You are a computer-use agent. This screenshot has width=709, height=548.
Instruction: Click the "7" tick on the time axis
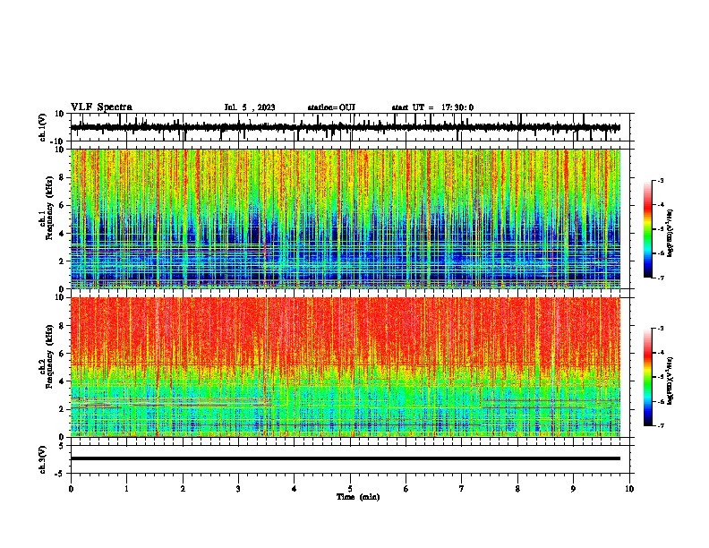tap(462, 489)
